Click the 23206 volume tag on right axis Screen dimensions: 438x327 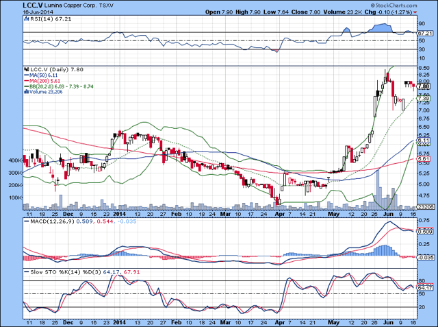click(426, 207)
